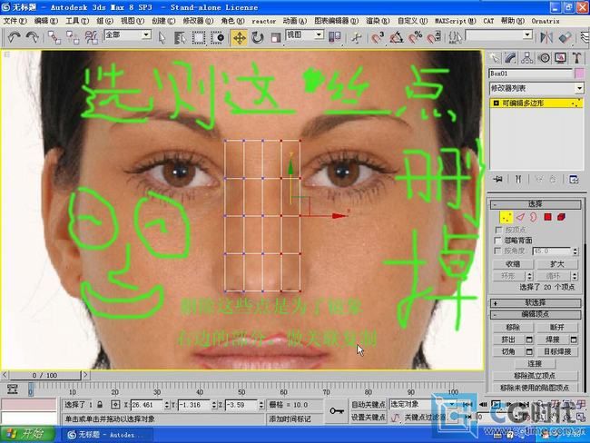Toggle the Angle Snap icon

[x=397, y=37]
